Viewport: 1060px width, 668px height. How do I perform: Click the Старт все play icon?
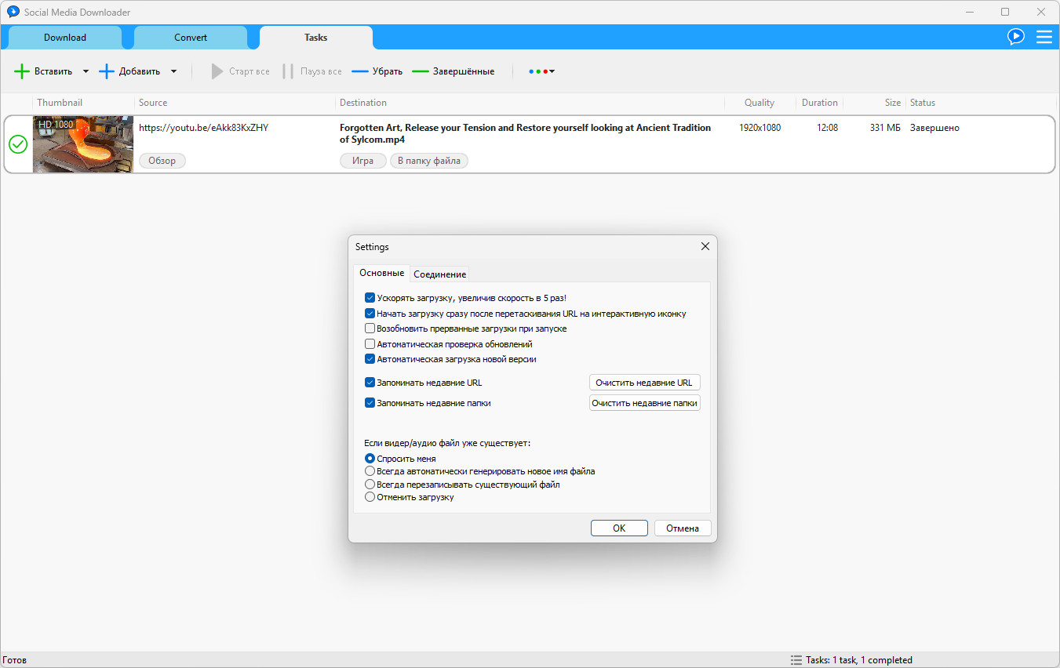(217, 71)
